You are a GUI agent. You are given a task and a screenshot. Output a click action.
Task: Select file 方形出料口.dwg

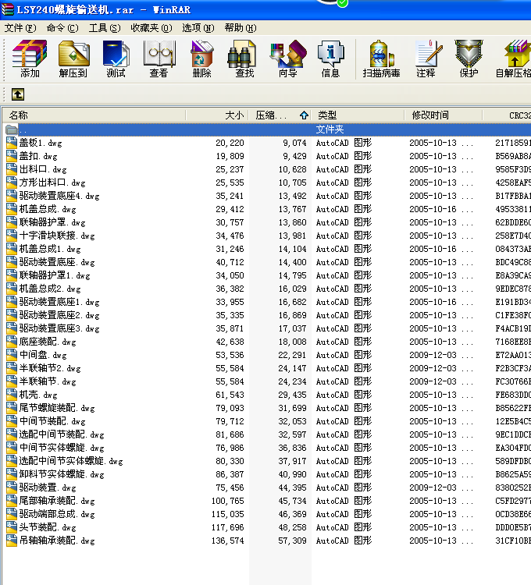pos(52,183)
